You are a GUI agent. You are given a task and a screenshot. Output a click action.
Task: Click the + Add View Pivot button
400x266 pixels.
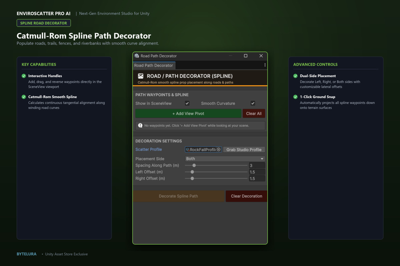188,113
